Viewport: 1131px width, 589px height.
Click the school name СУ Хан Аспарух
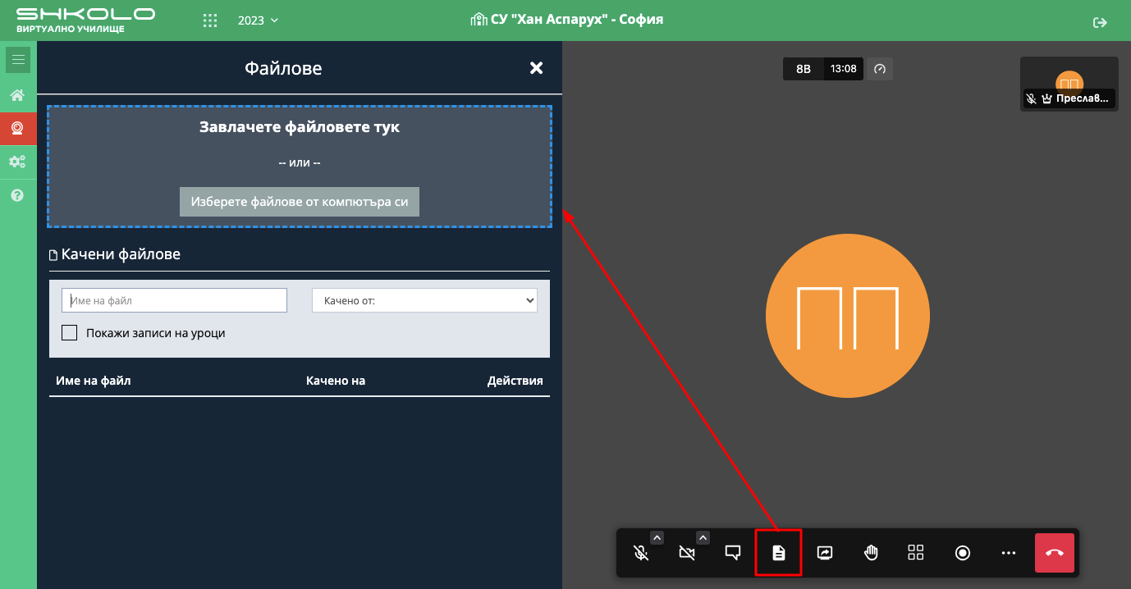tap(566, 19)
